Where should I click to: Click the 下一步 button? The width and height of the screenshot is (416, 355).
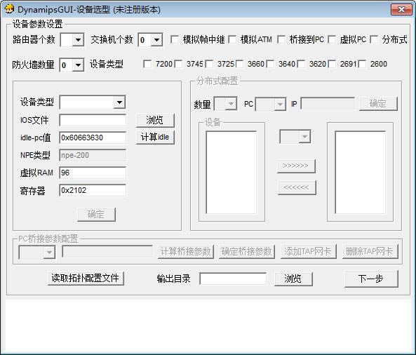point(371,279)
